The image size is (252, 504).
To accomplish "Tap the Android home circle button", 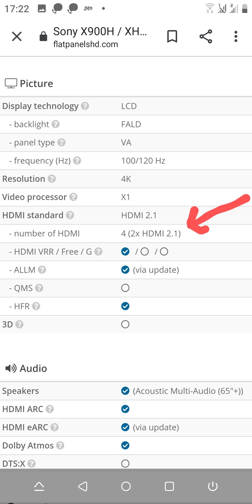I will (126, 486).
